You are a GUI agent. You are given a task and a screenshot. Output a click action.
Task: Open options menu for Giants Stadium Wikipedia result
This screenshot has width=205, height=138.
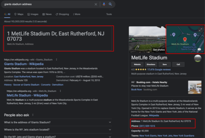click(x=56, y=60)
